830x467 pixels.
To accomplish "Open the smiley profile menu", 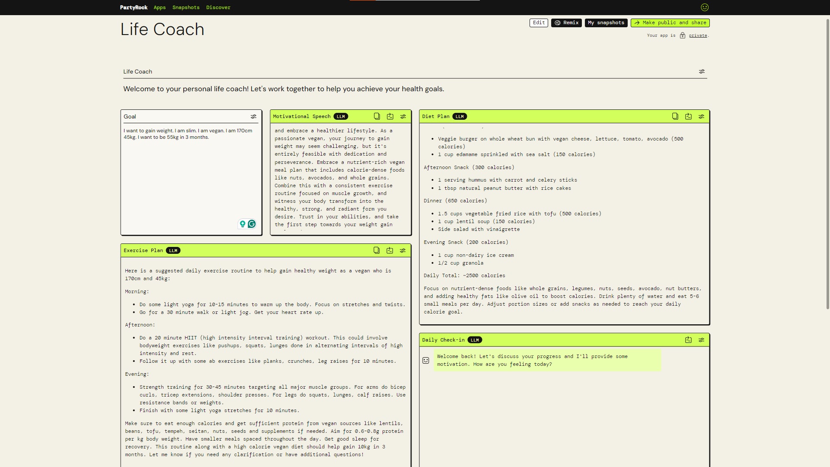I will [704, 7].
